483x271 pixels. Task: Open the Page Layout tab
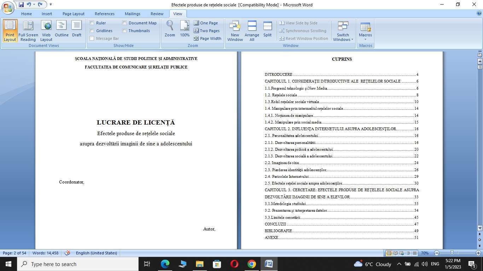point(73,14)
